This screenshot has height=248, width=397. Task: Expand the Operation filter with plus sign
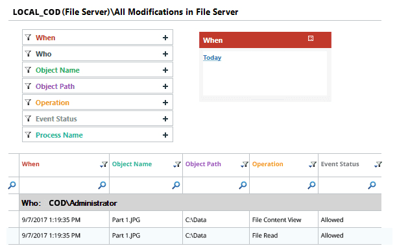(165, 103)
